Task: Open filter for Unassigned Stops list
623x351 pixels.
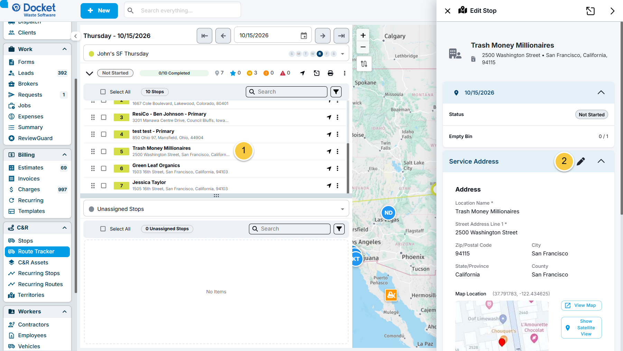Action: pyautogui.click(x=339, y=229)
